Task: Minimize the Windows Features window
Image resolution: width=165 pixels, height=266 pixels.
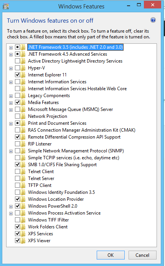Action: point(129,6)
